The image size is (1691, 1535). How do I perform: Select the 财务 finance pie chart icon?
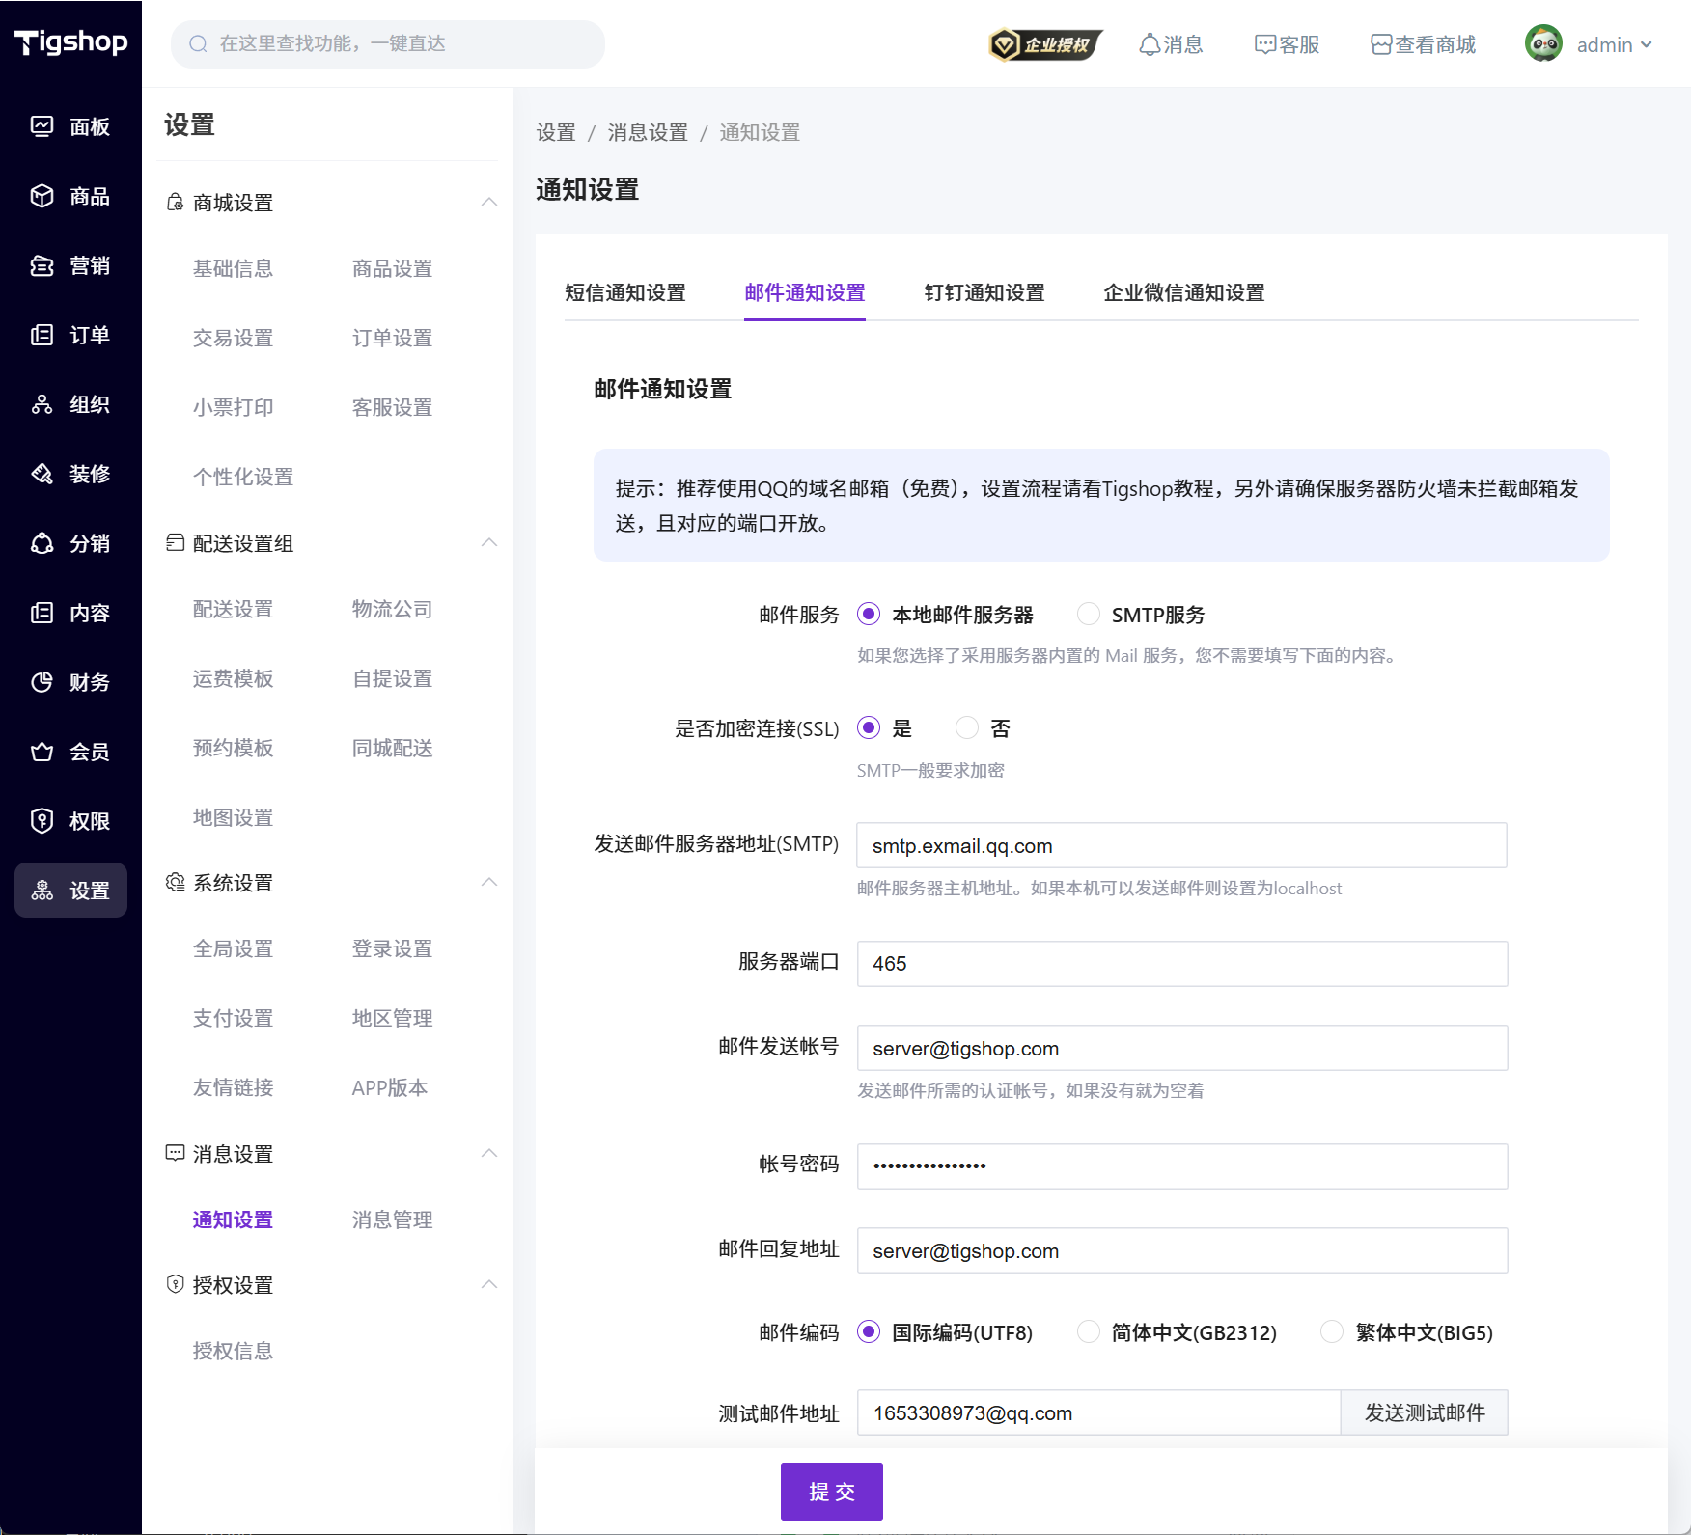tap(42, 682)
